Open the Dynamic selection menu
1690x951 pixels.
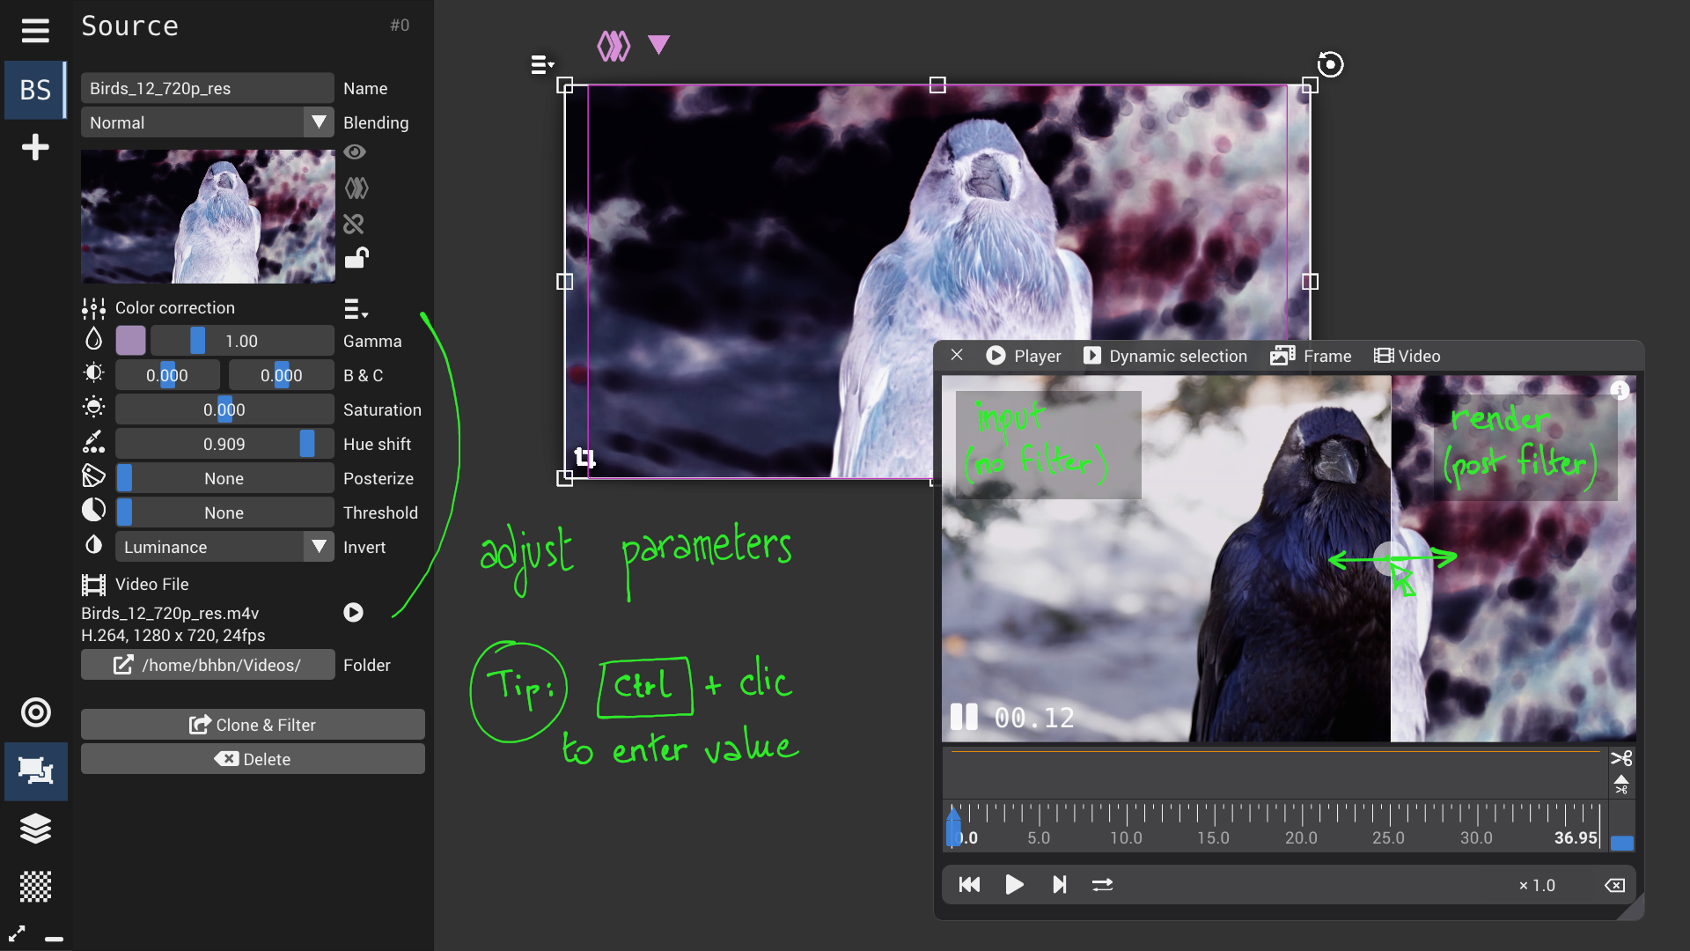point(1165,356)
